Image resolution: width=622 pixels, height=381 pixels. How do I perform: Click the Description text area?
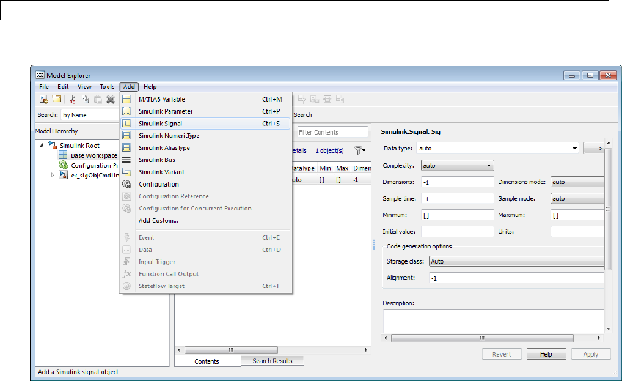(493, 321)
